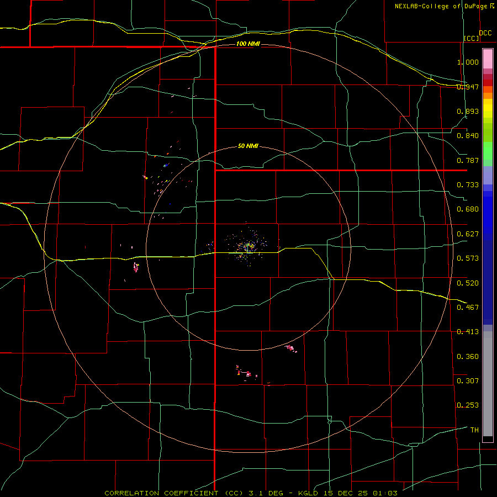
Task: Click the 0.893 scale value
Action: click(468, 111)
